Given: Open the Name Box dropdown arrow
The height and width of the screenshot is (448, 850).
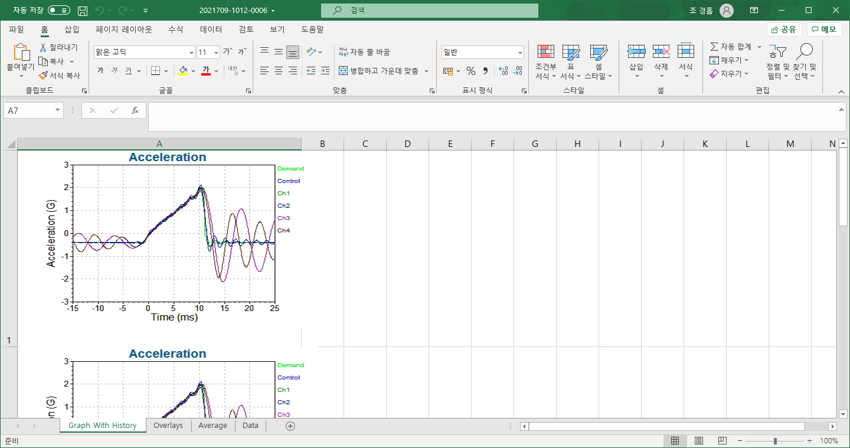Looking at the screenshot, I should point(57,110).
